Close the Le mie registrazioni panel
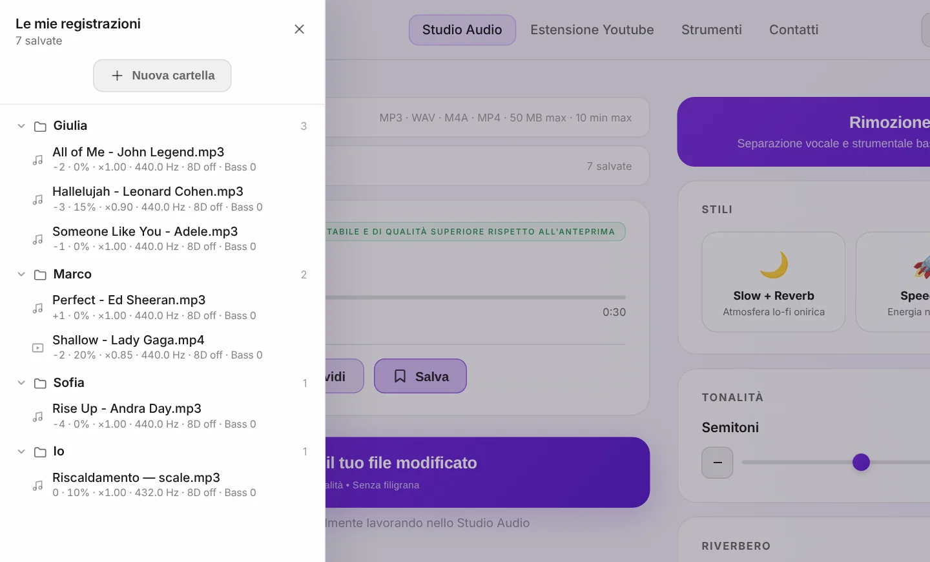The image size is (930, 562). click(x=299, y=29)
